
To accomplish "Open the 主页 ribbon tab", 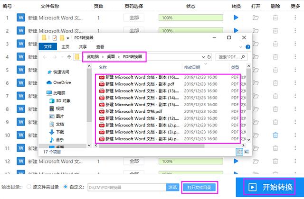I will coord(66,47).
